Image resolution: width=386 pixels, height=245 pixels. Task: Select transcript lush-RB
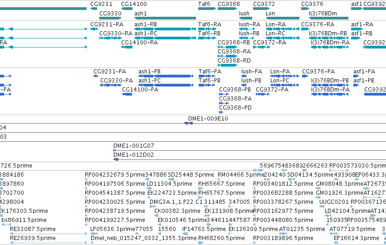pyautogui.click(x=246, y=38)
